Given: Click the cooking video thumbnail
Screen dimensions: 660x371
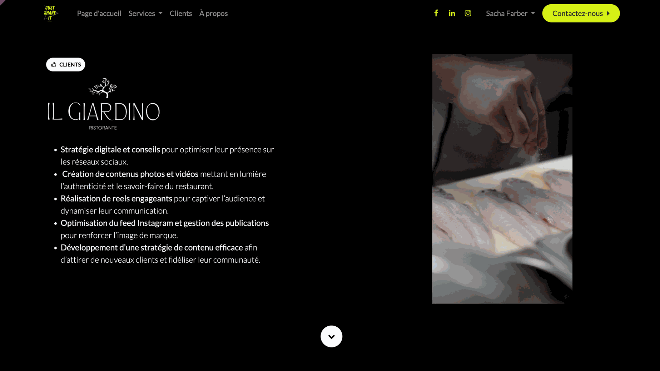Looking at the screenshot, I should click(x=502, y=179).
